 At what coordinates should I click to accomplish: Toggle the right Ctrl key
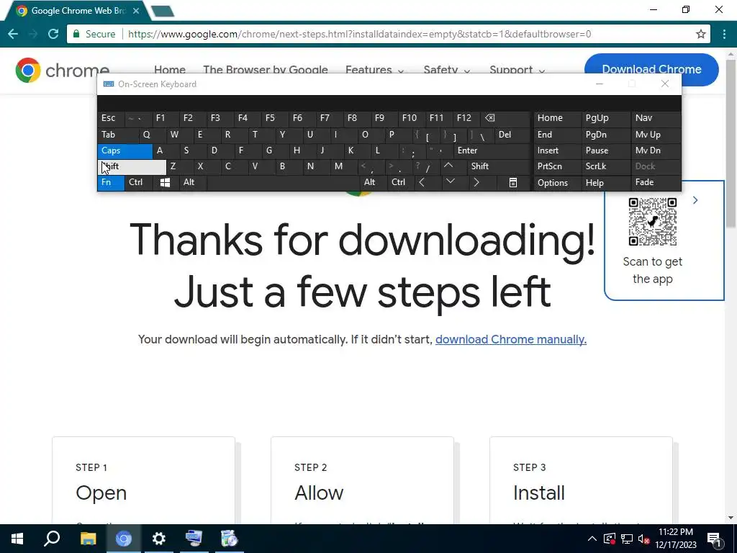401,182
